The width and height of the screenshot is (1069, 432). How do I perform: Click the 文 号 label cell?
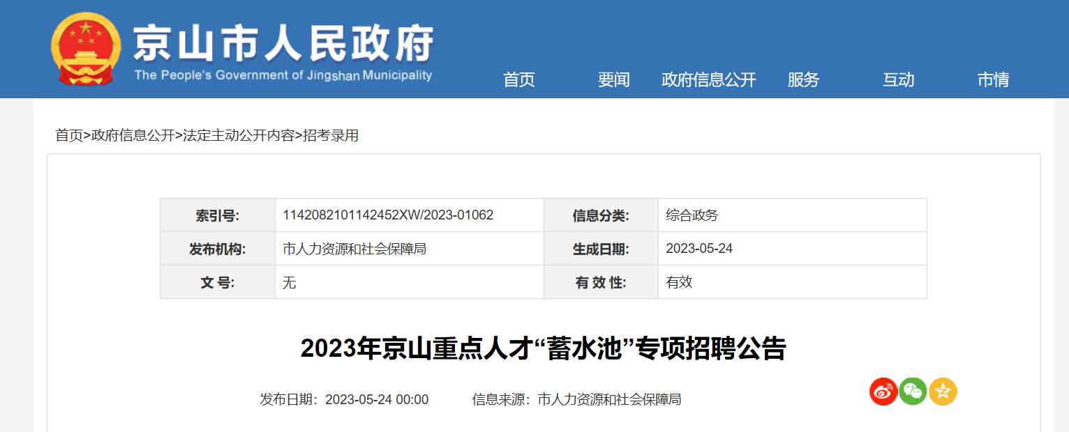218,282
